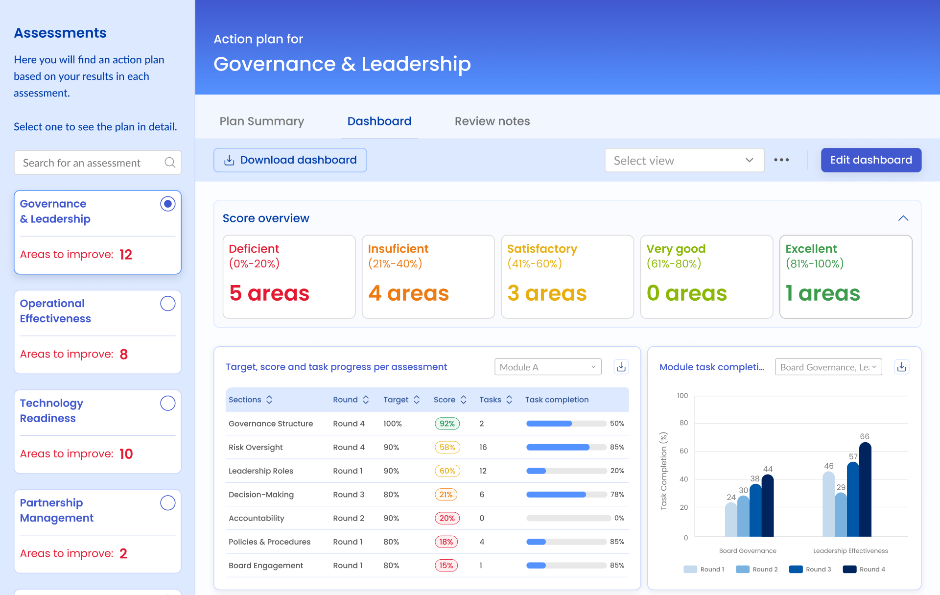Open the Board Governance module filter dropdown
Viewport: 940px width, 595px height.
pos(828,367)
